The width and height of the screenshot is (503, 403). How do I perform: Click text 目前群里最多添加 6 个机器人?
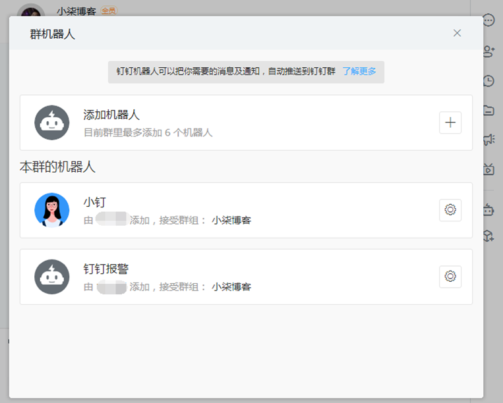[x=148, y=132]
